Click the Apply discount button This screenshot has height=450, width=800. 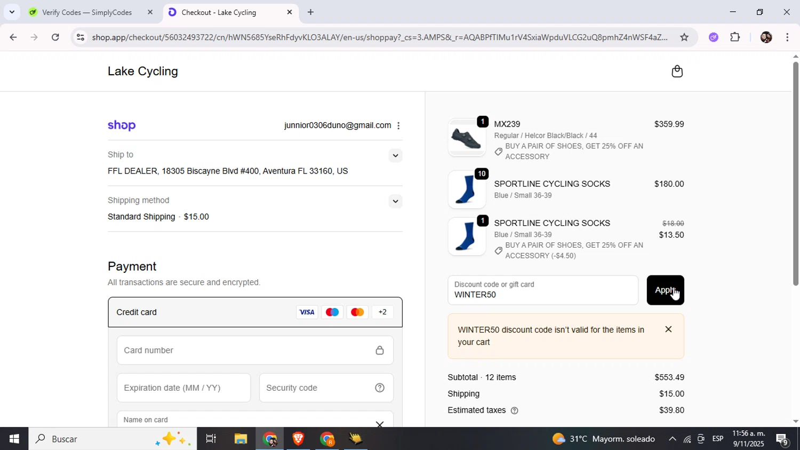[665, 290]
